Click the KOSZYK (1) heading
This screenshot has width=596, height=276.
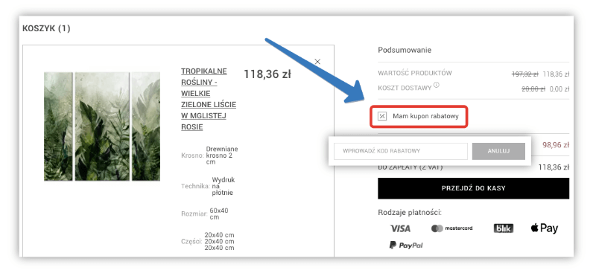pos(46,28)
